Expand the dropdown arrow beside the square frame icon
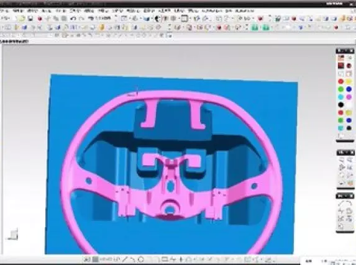356x265 pixels. click(x=189, y=19)
